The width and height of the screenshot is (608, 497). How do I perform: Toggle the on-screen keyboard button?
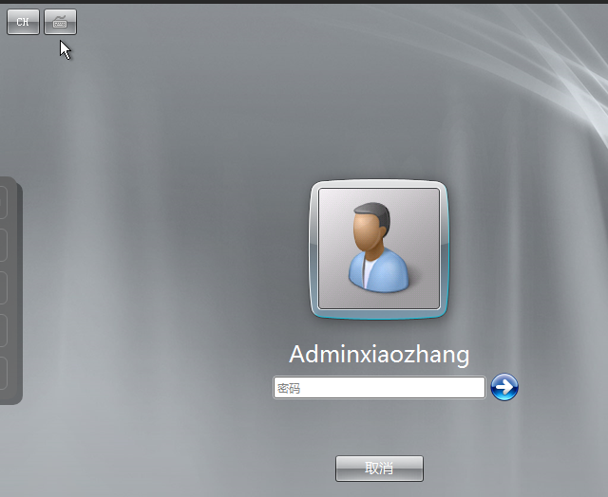click(x=60, y=22)
